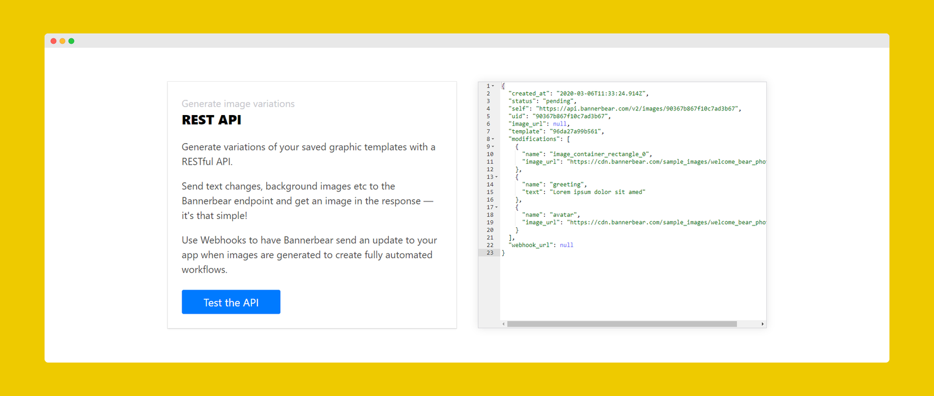Click the "name": "image_container_rectangle_0" line
934x396 pixels.
tap(587, 154)
